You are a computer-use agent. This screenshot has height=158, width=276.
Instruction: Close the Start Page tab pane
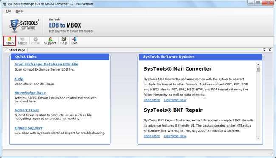270,50
